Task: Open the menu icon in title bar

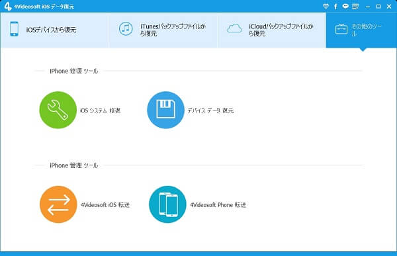Action: pyautogui.click(x=355, y=7)
